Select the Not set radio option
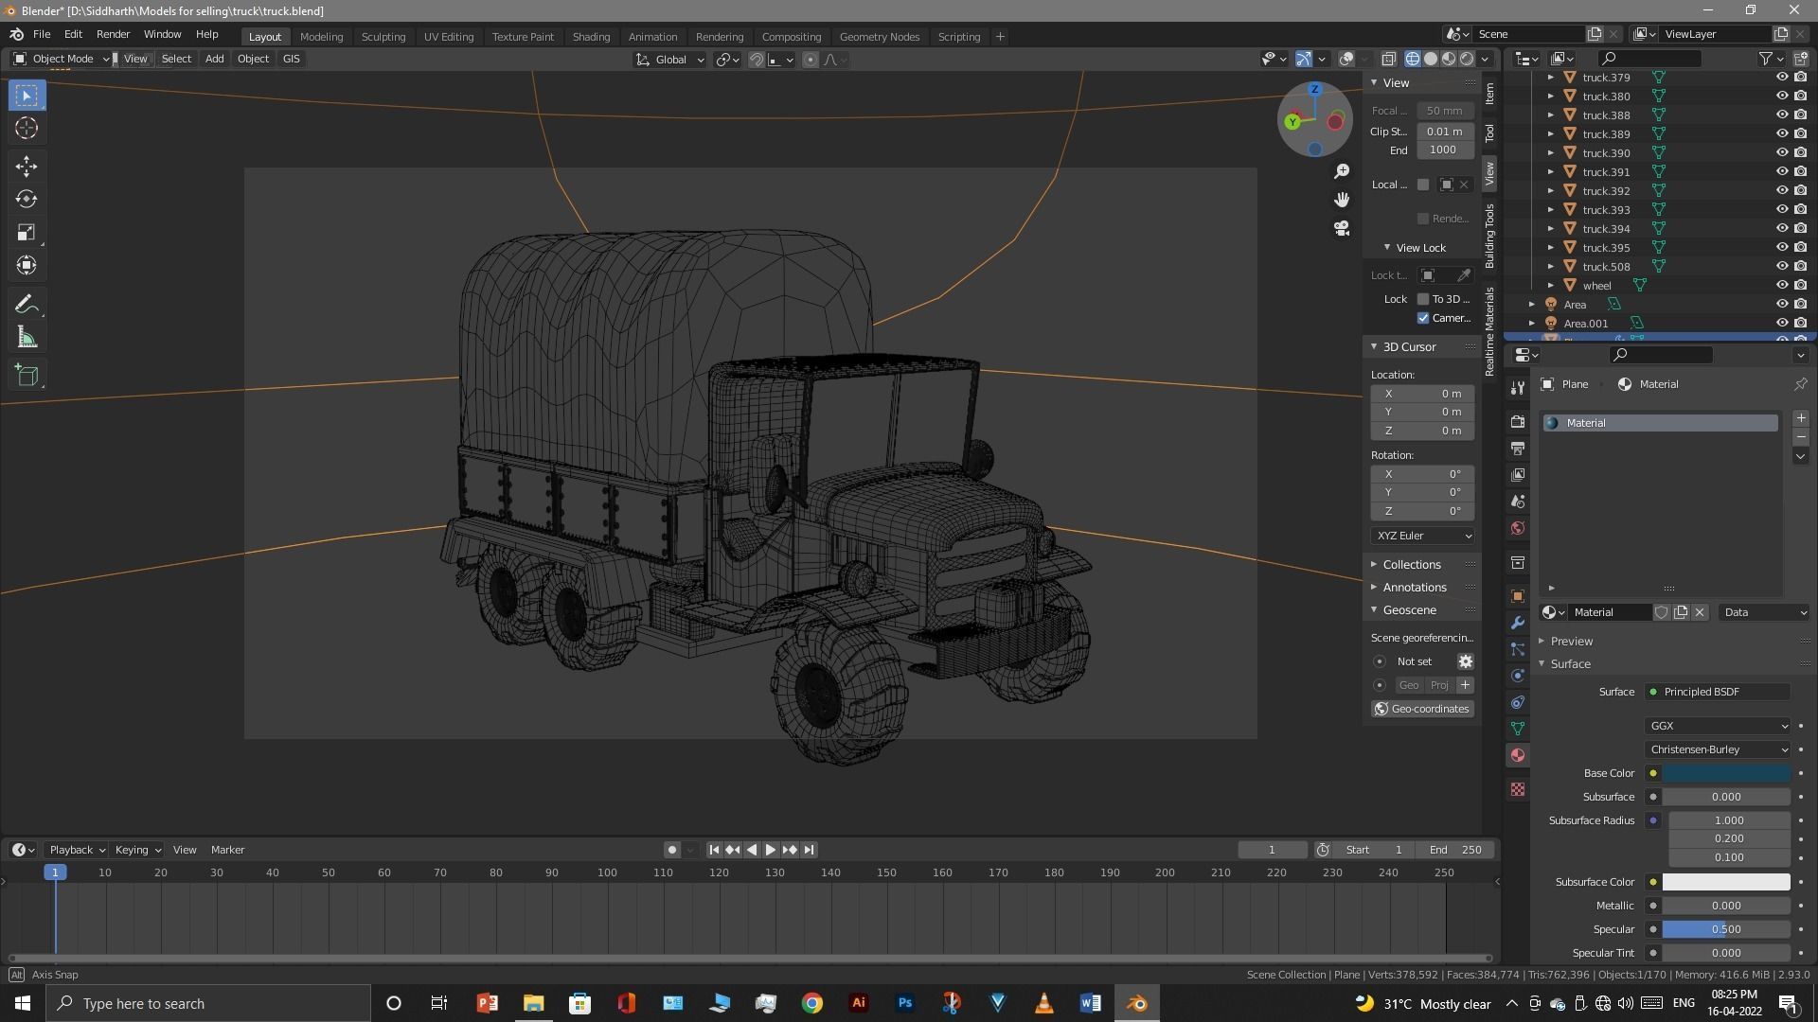 [x=1380, y=661]
